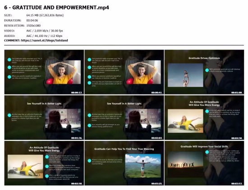The width and height of the screenshot is (248, 190).
Task: Click the See Yourself In A Better Light frame at 00:01:36
Action: click(x=44, y=118)
